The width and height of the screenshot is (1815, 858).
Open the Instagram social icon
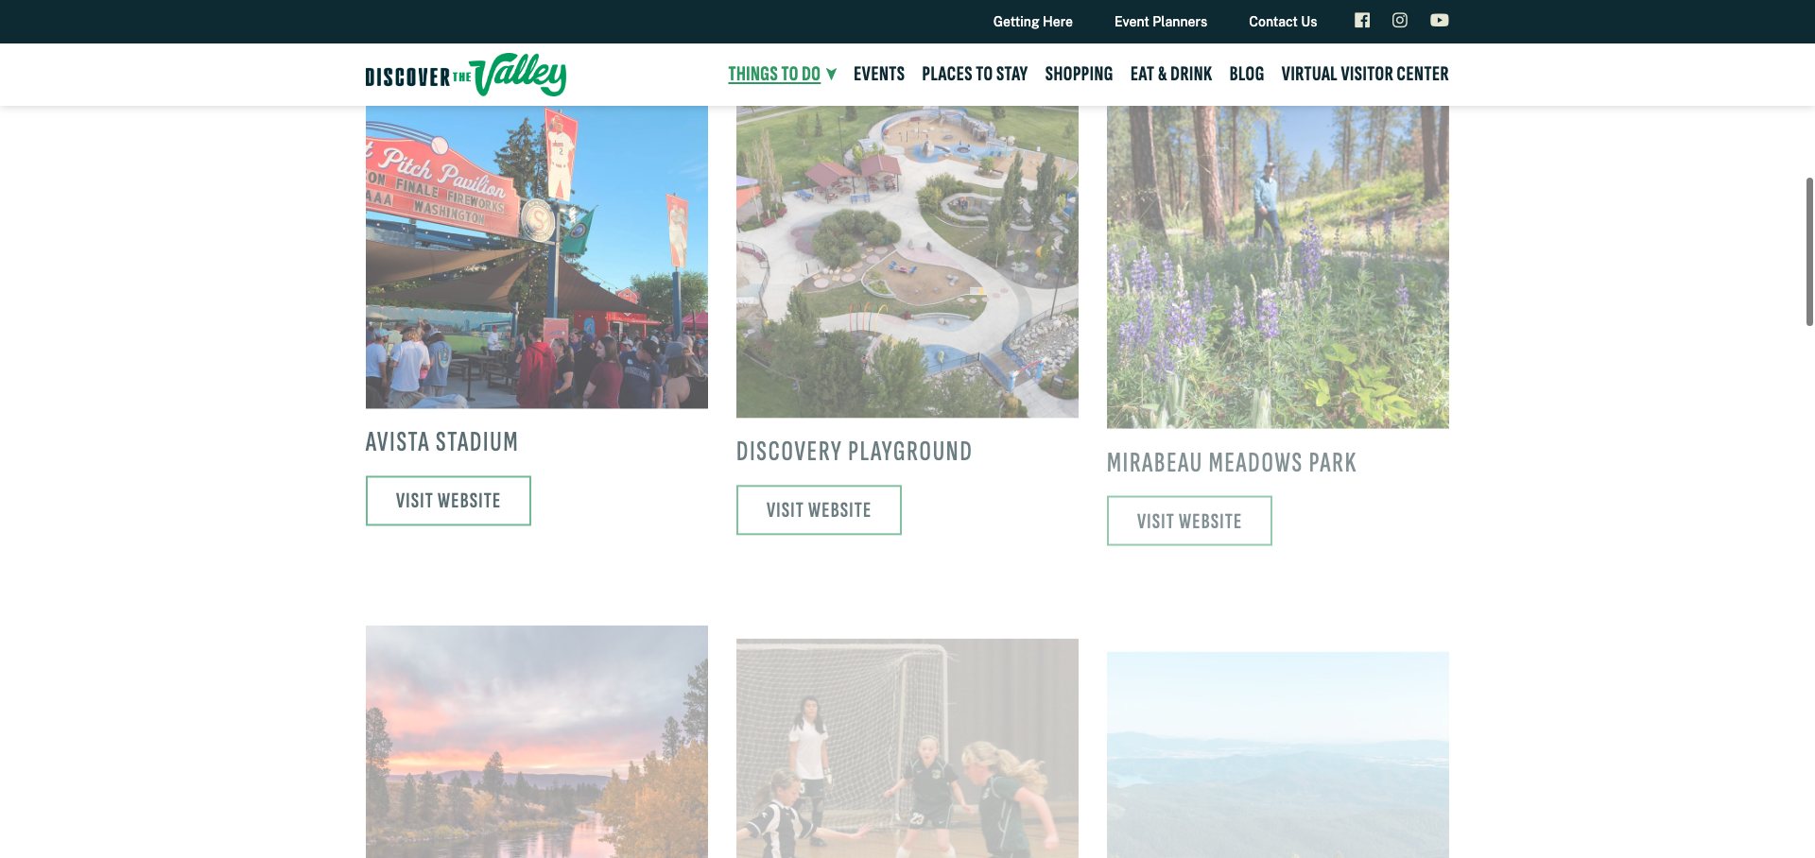coord(1400,20)
